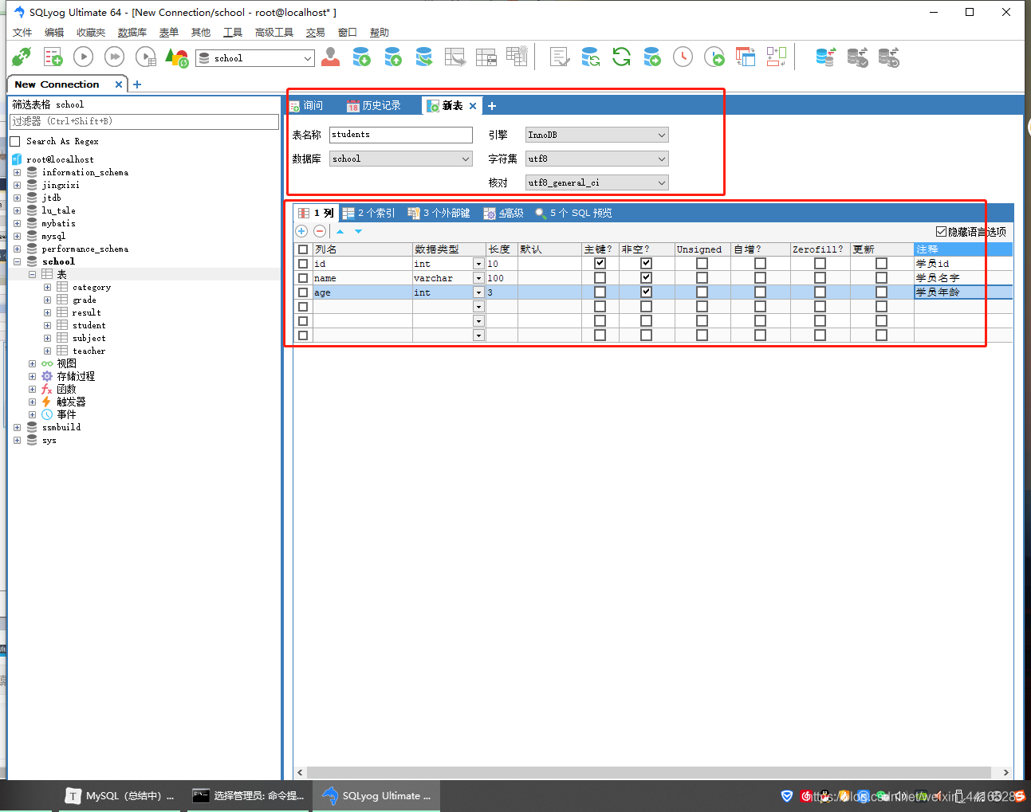Collapse the school database node
This screenshot has width=1031, height=812.
pos(17,261)
